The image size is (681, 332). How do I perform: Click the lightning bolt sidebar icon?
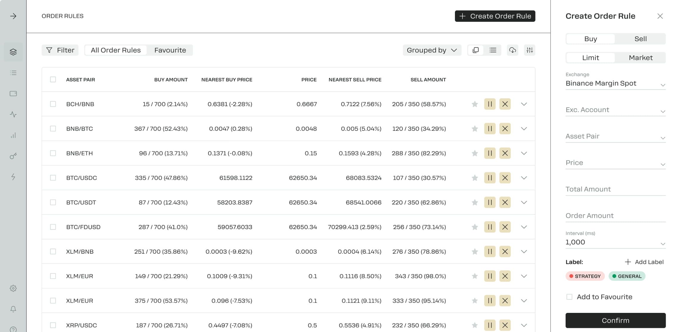pos(13,177)
